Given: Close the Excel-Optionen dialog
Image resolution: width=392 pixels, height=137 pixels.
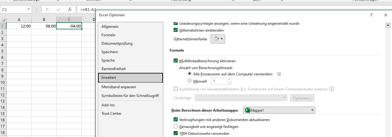Looking at the screenshot, I should click(x=386, y=15).
